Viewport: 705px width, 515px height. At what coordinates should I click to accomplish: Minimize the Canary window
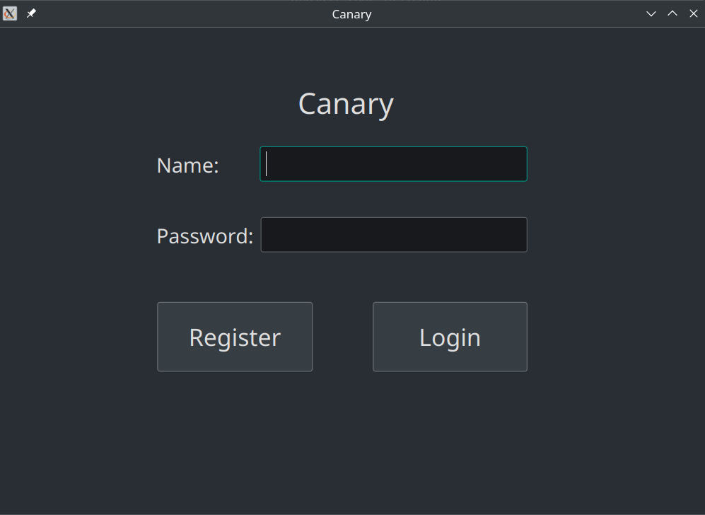coord(651,13)
